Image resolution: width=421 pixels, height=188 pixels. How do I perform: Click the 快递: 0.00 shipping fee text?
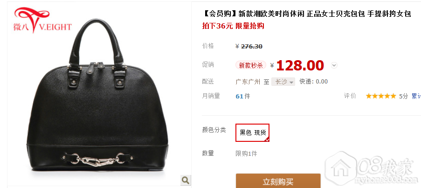[314, 82]
